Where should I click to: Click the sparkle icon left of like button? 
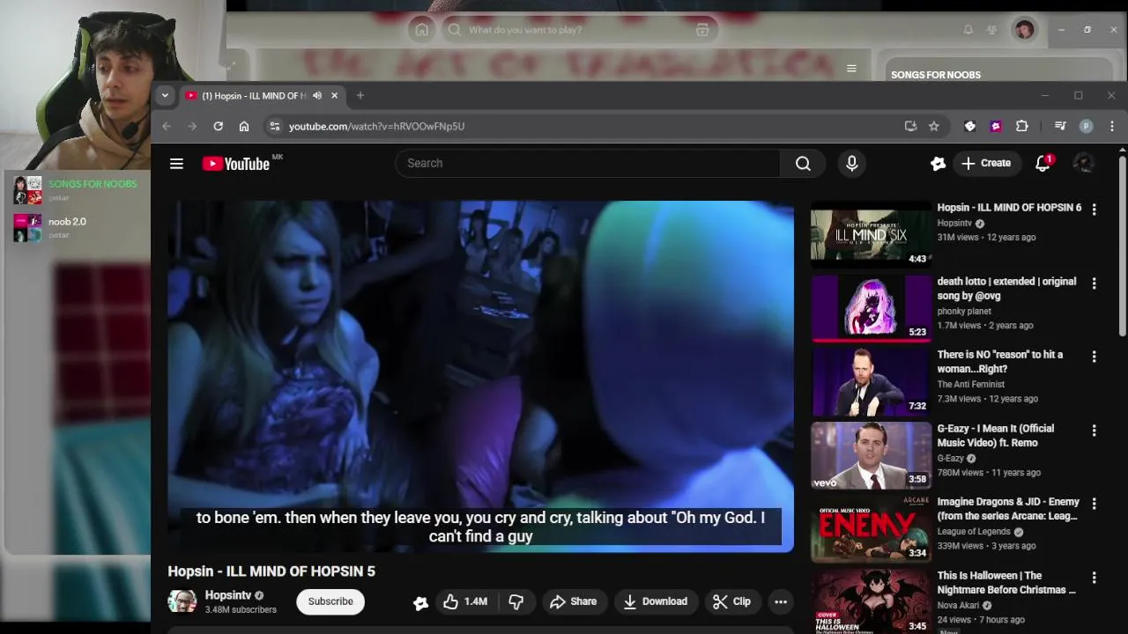pyautogui.click(x=420, y=602)
